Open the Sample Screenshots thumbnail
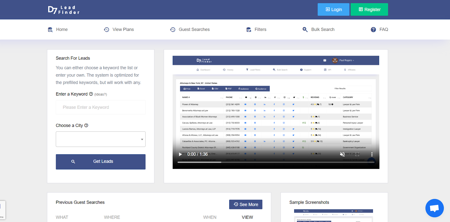This screenshot has width=450, height=222. point(334,216)
